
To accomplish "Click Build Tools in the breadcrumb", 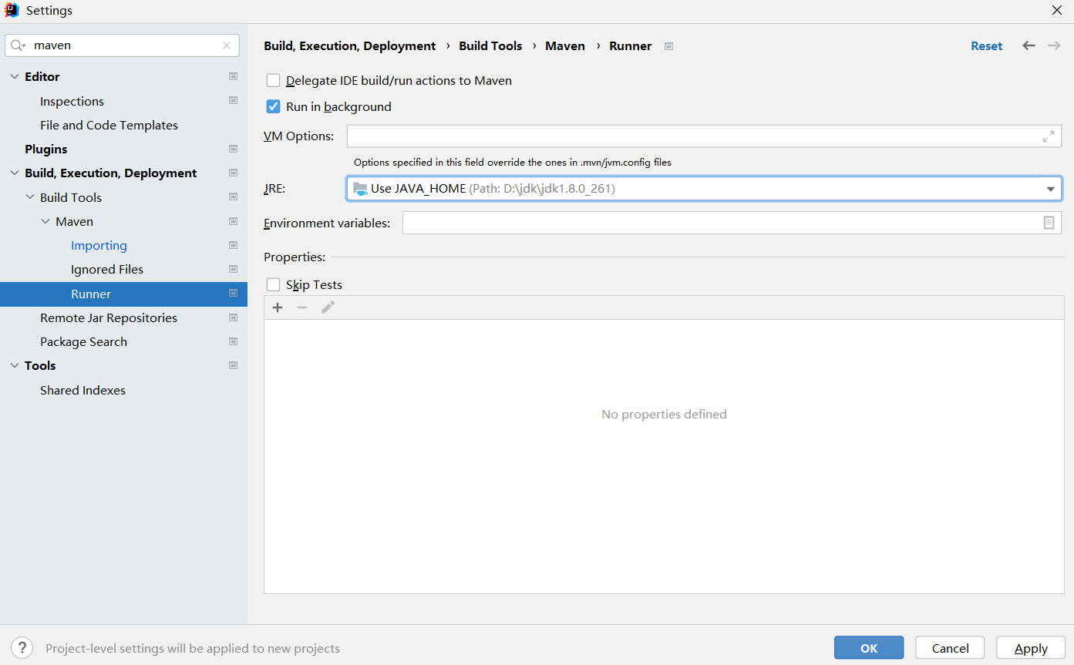I will point(490,46).
